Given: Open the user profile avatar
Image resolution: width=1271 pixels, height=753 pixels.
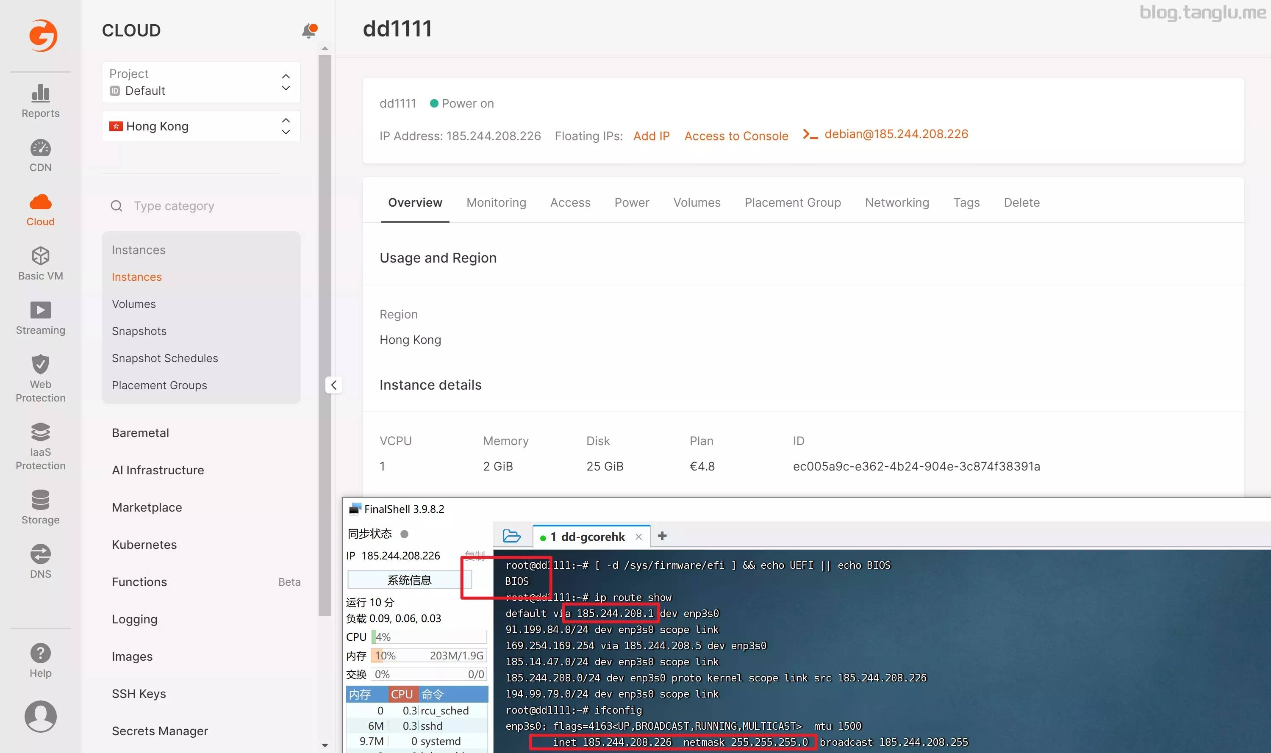Looking at the screenshot, I should [40, 716].
